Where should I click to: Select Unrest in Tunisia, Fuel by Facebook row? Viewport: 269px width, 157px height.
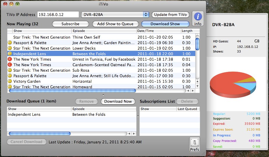pyautogui.click(x=101, y=59)
